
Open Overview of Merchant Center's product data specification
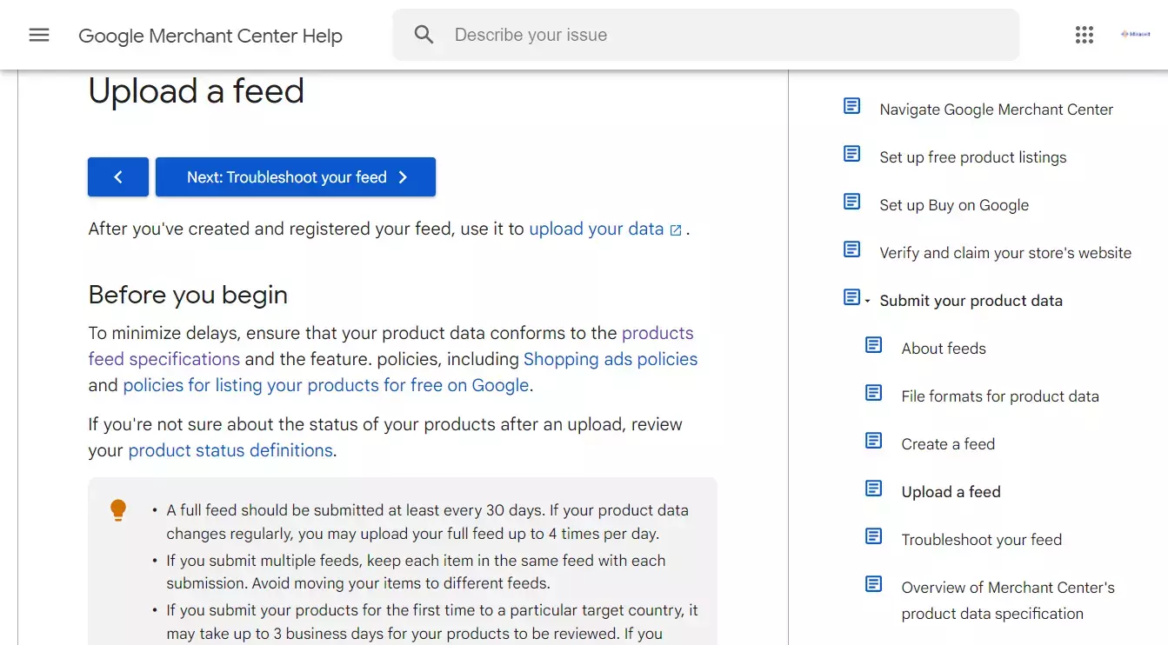pyautogui.click(x=1008, y=601)
